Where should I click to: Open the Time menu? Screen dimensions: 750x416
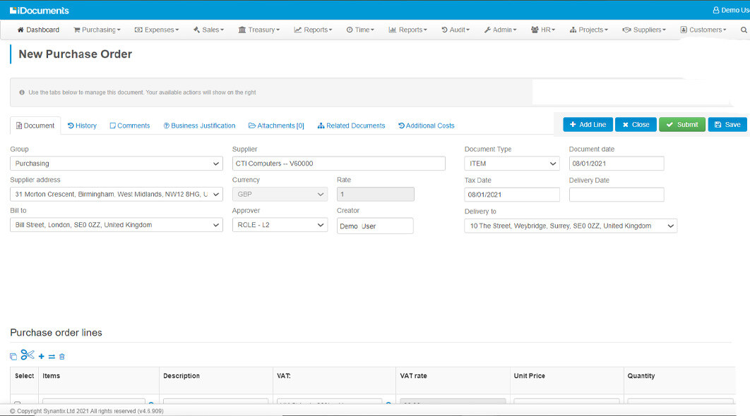pyautogui.click(x=360, y=30)
